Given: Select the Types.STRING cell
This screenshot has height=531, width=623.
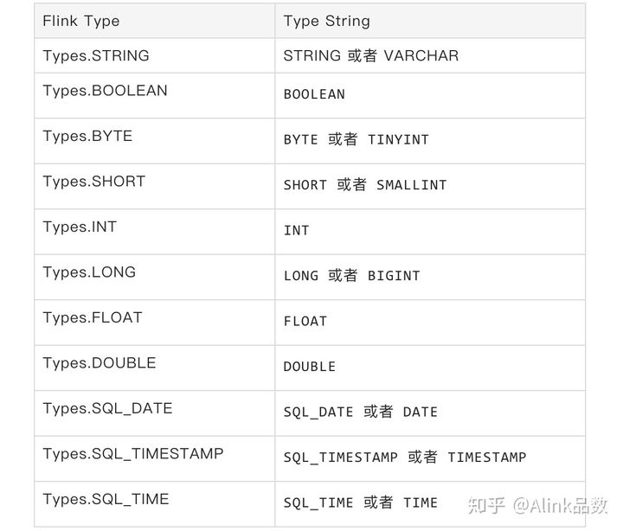Looking at the screenshot, I should click(x=96, y=55).
